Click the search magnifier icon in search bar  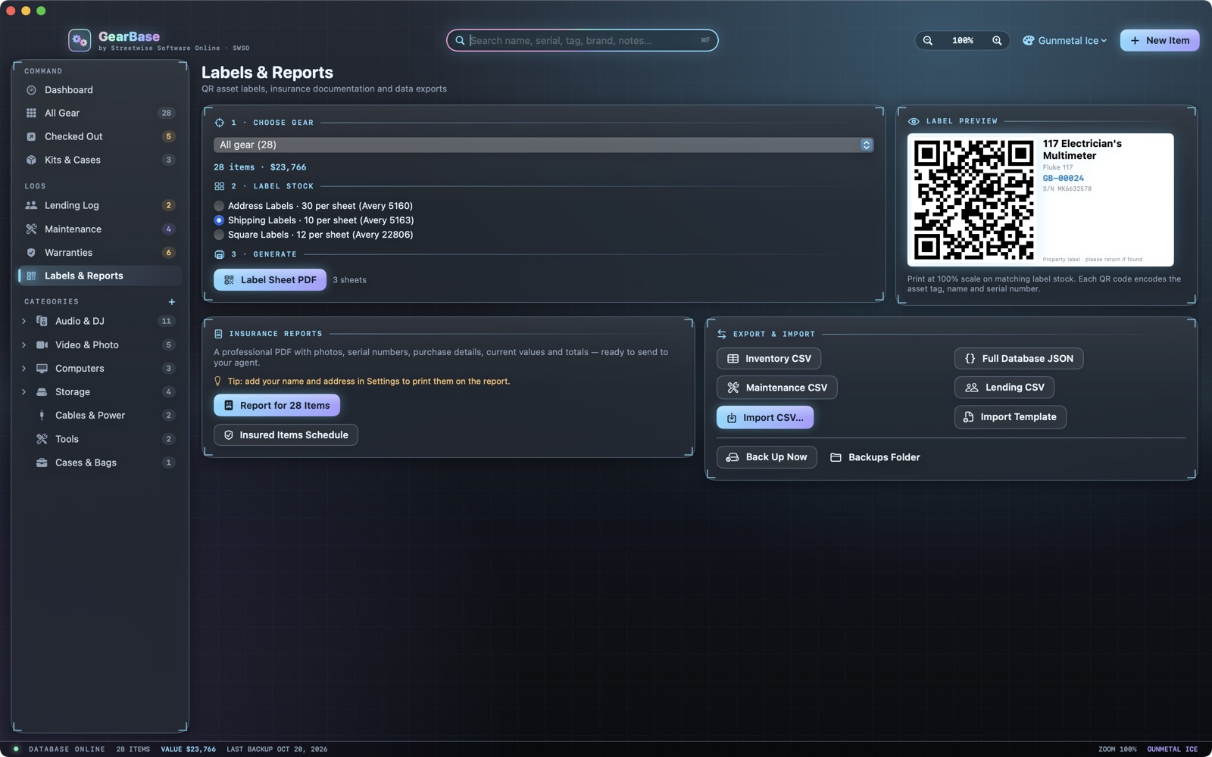(460, 41)
